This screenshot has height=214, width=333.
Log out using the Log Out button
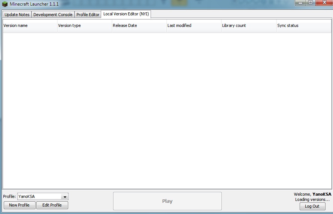pyautogui.click(x=312, y=206)
